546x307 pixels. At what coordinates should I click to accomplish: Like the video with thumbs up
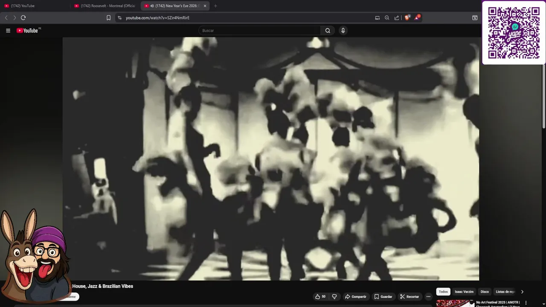tap(320, 296)
